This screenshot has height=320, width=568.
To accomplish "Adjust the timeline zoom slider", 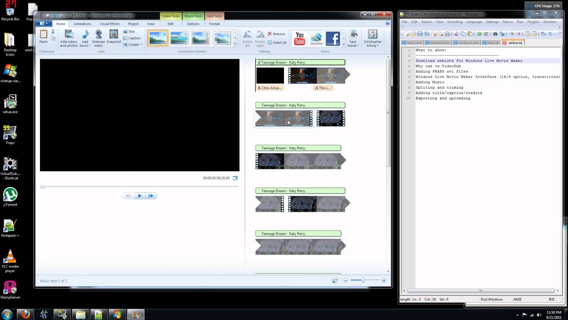I will point(363,280).
